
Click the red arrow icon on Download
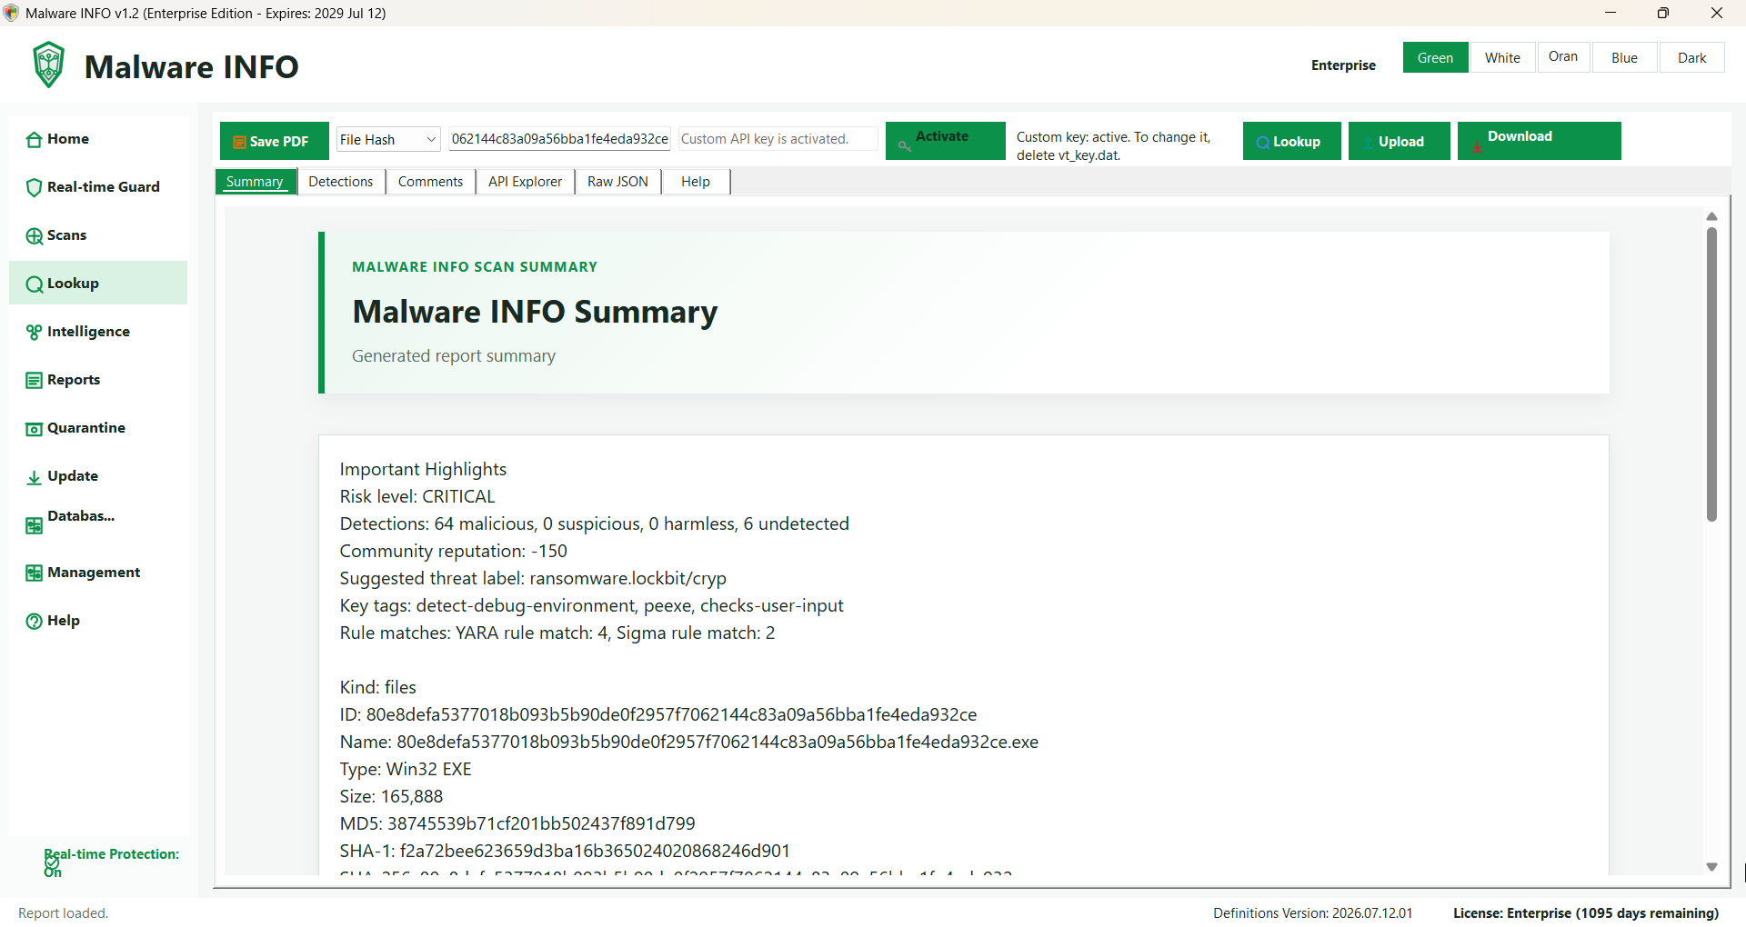coord(1477,146)
